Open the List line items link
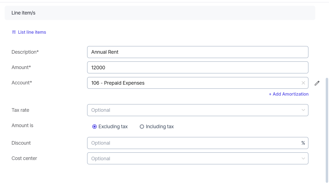This screenshot has width=329, height=183. pos(32,32)
